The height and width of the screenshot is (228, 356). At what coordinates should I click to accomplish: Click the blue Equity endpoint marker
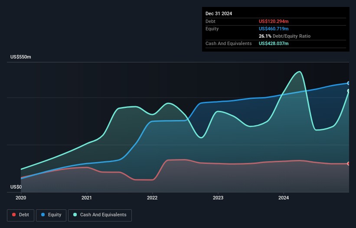[349, 83]
